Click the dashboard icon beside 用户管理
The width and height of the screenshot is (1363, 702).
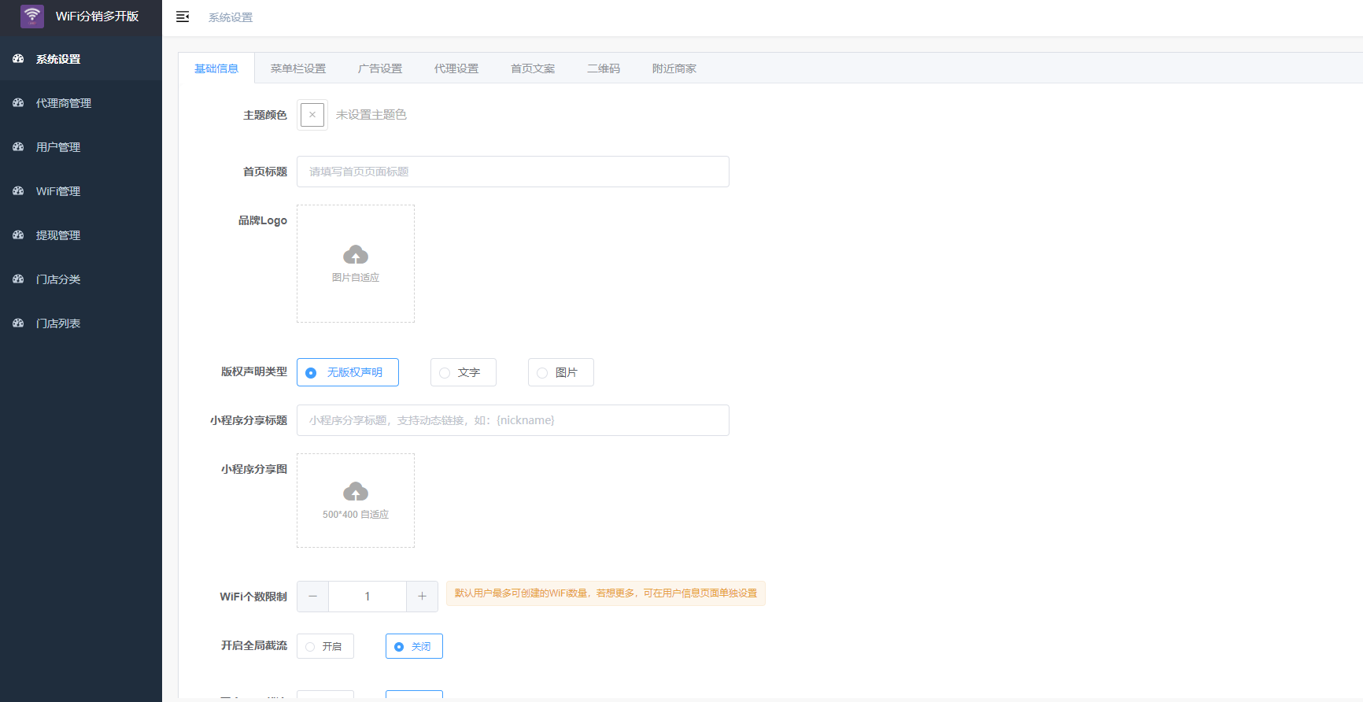[19, 147]
